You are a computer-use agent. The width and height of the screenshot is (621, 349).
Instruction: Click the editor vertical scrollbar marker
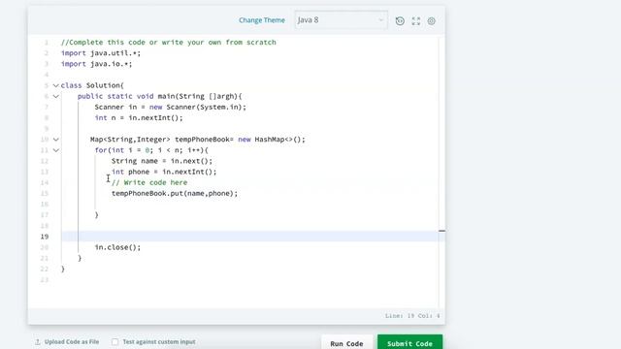[442, 231]
